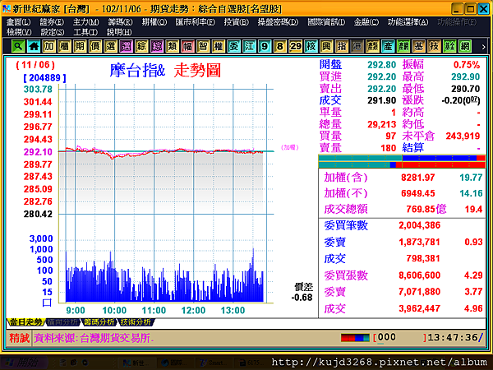Click the 成交總額 value 769.85億
Screen dimensions: 493x370
pyautogui.click(x=426, y=209)
